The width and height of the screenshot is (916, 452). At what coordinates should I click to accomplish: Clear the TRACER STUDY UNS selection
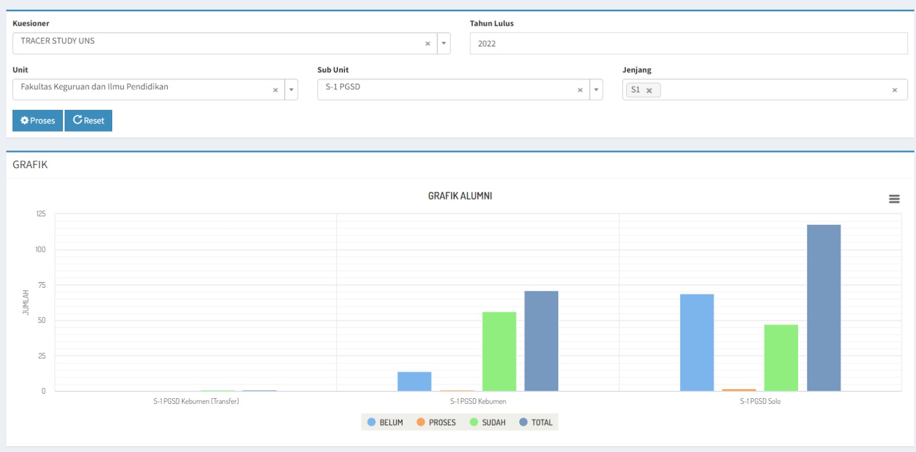(x=428, y=43)
